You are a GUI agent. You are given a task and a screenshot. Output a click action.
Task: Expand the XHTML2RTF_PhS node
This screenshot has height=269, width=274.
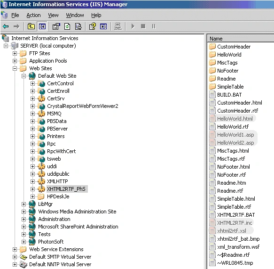(x=32, y=189)
